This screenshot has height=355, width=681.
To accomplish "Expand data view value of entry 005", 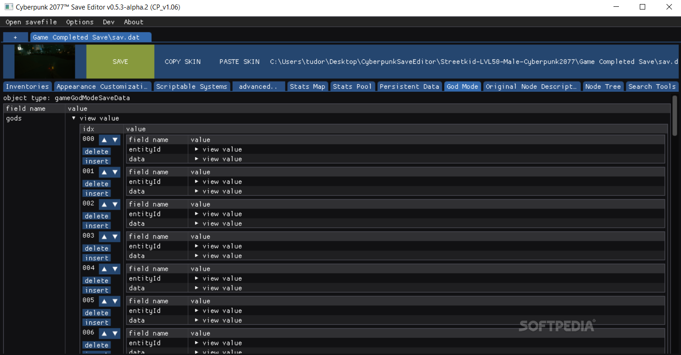I will pyautogui.click(x=197, y=320).
